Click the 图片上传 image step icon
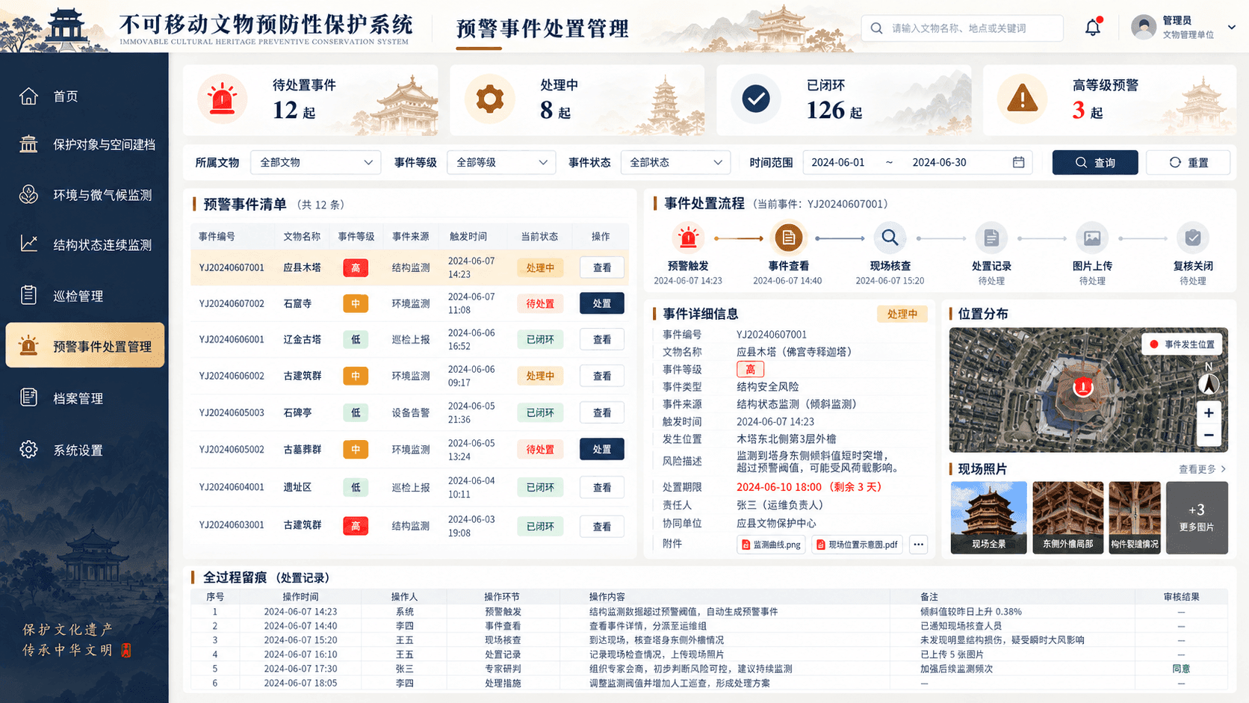The image size is (1249, 703). [1092, 238]
